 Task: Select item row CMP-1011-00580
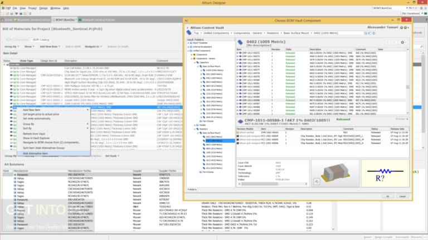(x=322, y=80)
